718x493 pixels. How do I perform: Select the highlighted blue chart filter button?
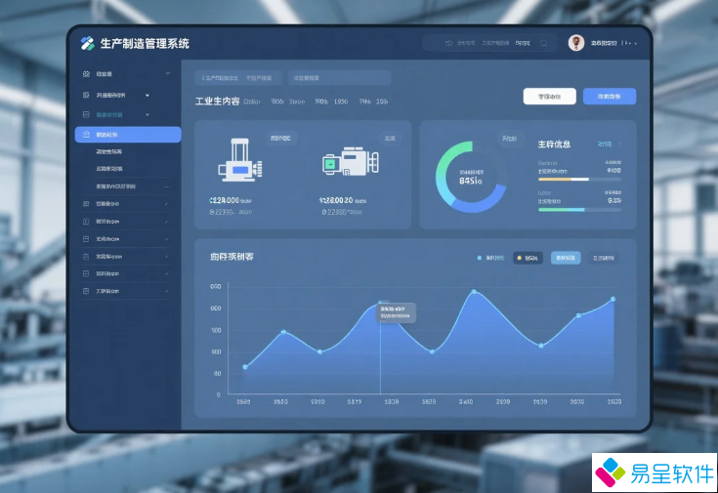(565, 258)
